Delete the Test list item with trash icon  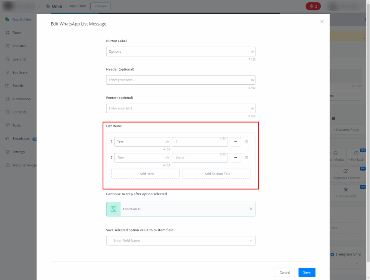tap(247, 142)
